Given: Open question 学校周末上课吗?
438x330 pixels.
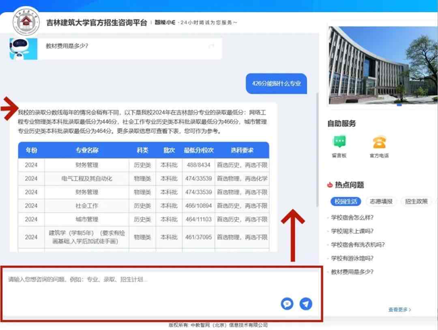Looking at the screenshot, I should (x=352, y=231).
